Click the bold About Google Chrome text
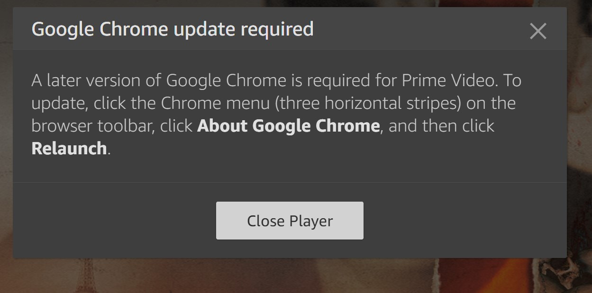 pos(288,126)
